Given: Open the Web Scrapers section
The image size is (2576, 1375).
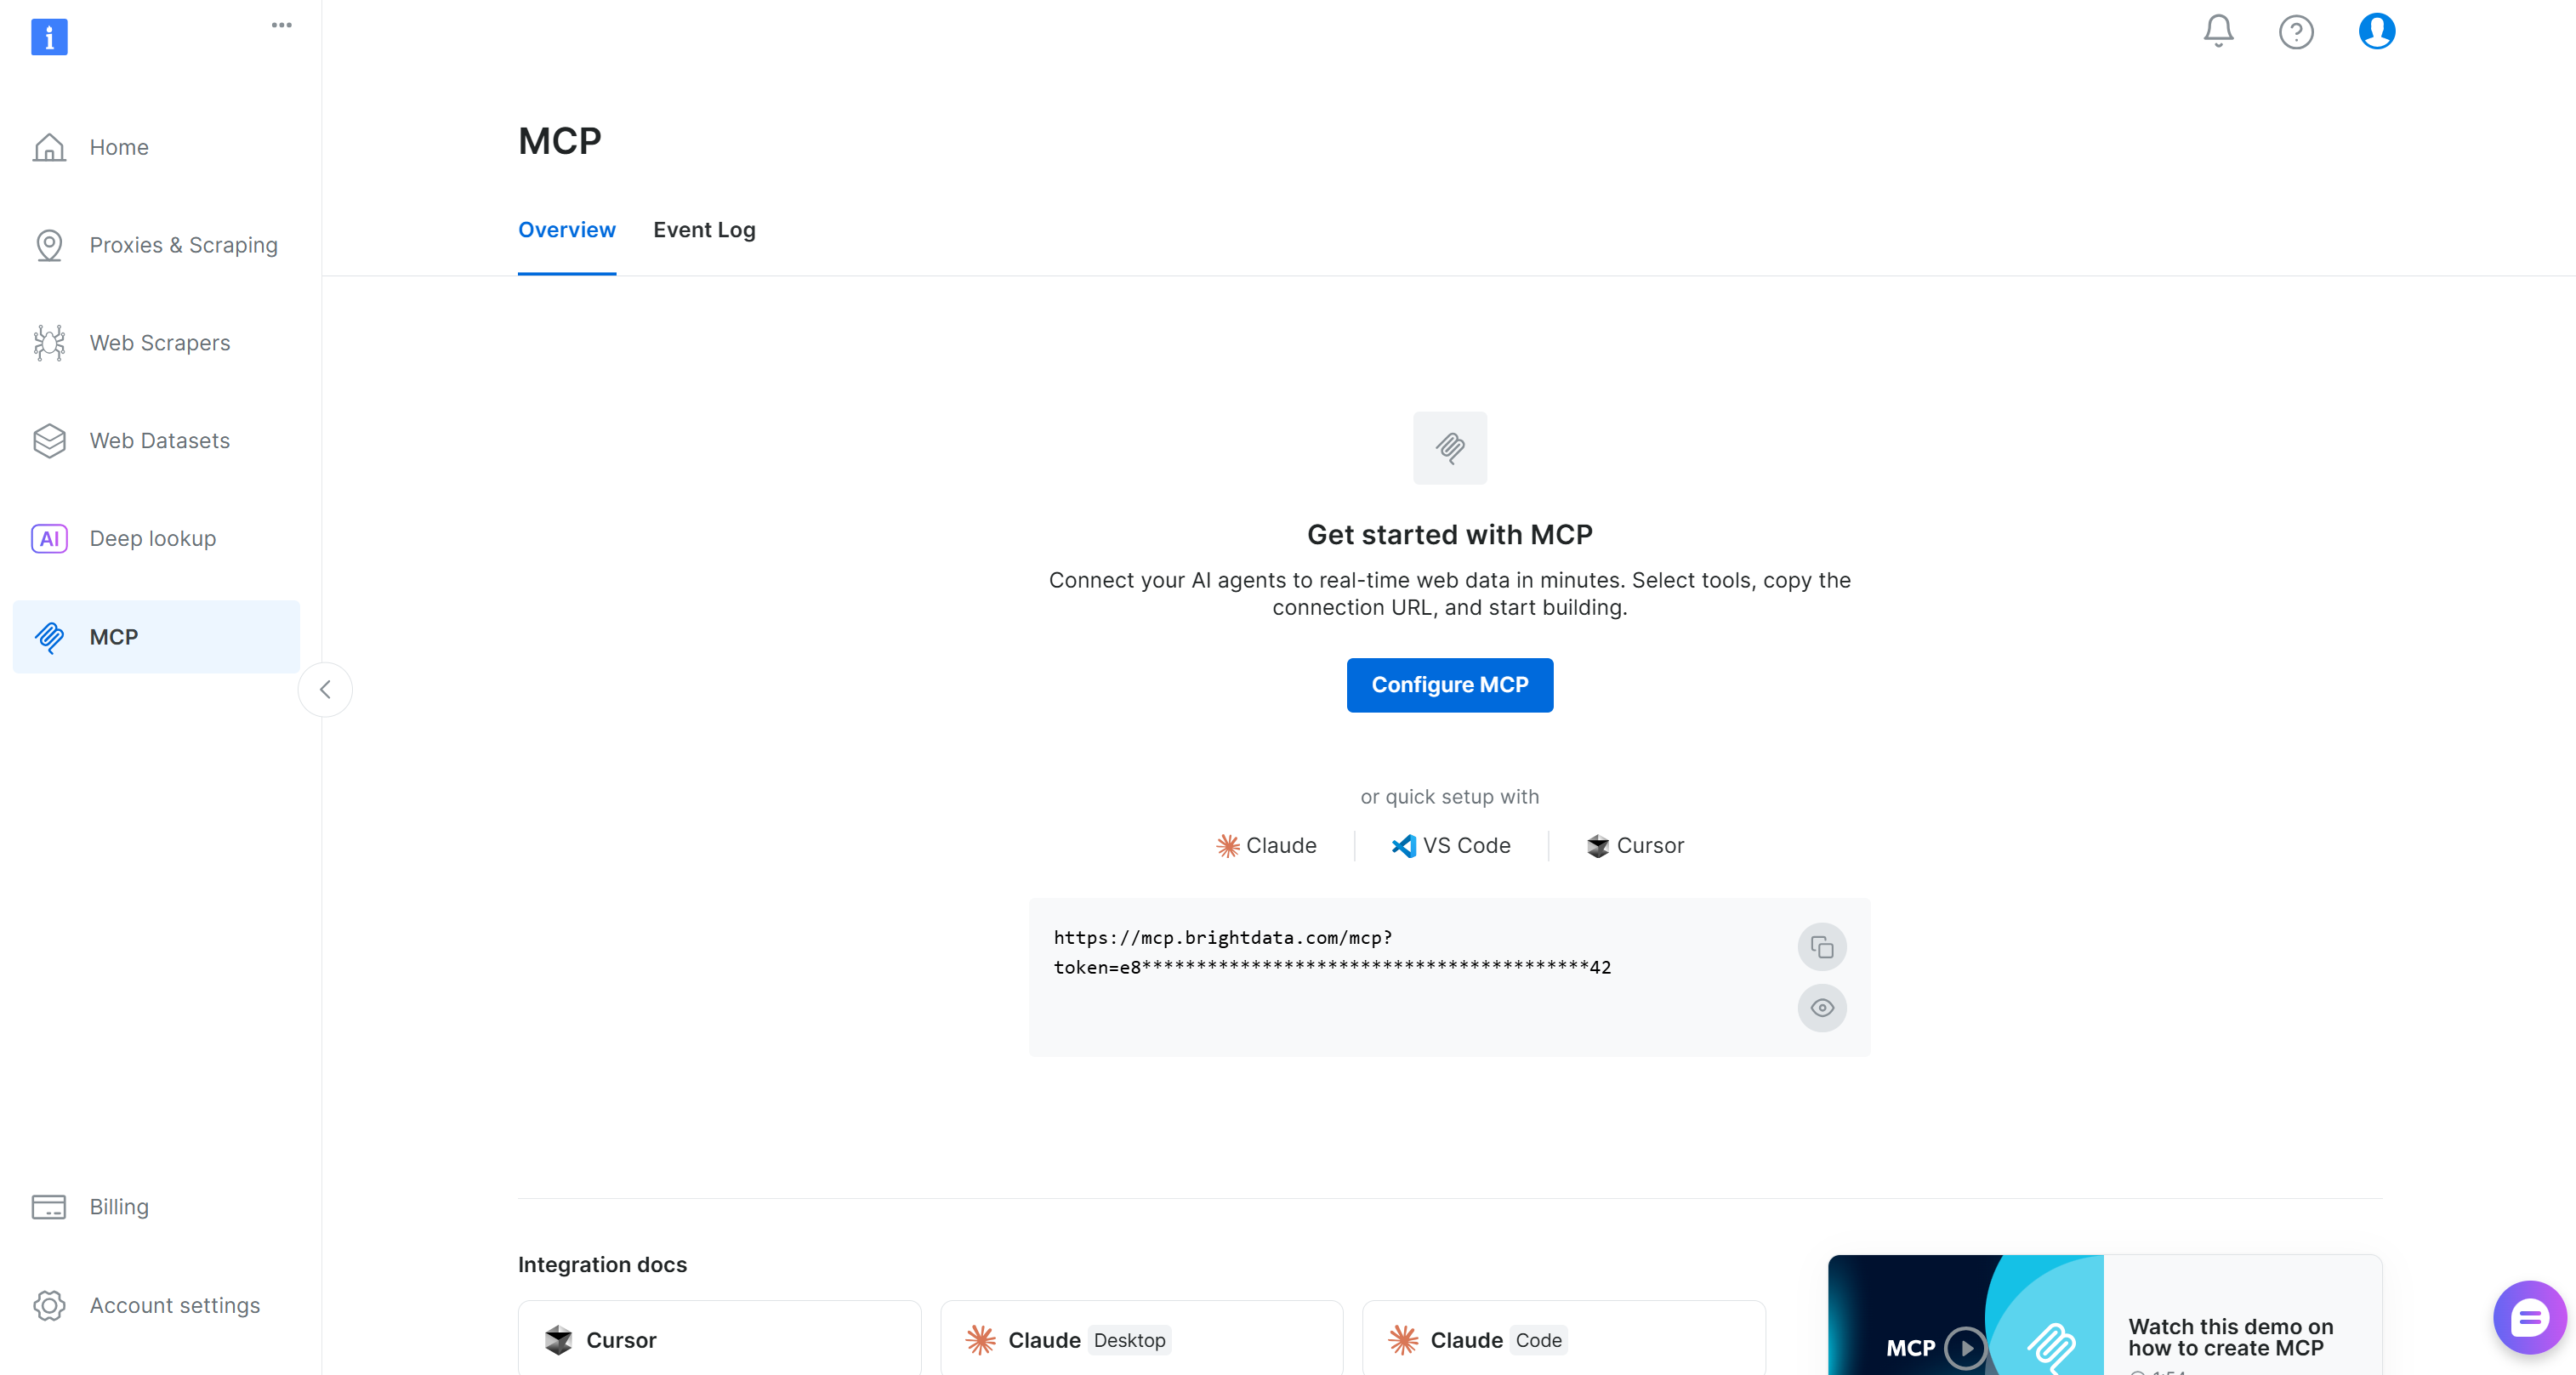Looking at the screenshot, I should point(159,342).
